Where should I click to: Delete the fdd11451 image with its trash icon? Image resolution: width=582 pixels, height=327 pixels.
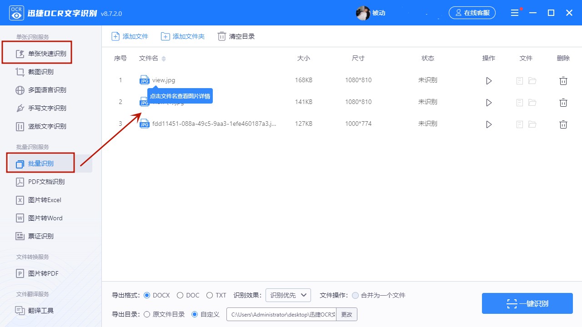(x=563, y=124)
